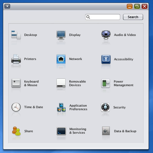
Task: Click the Monitoring & Services label
Action: [x=78, y=131]
